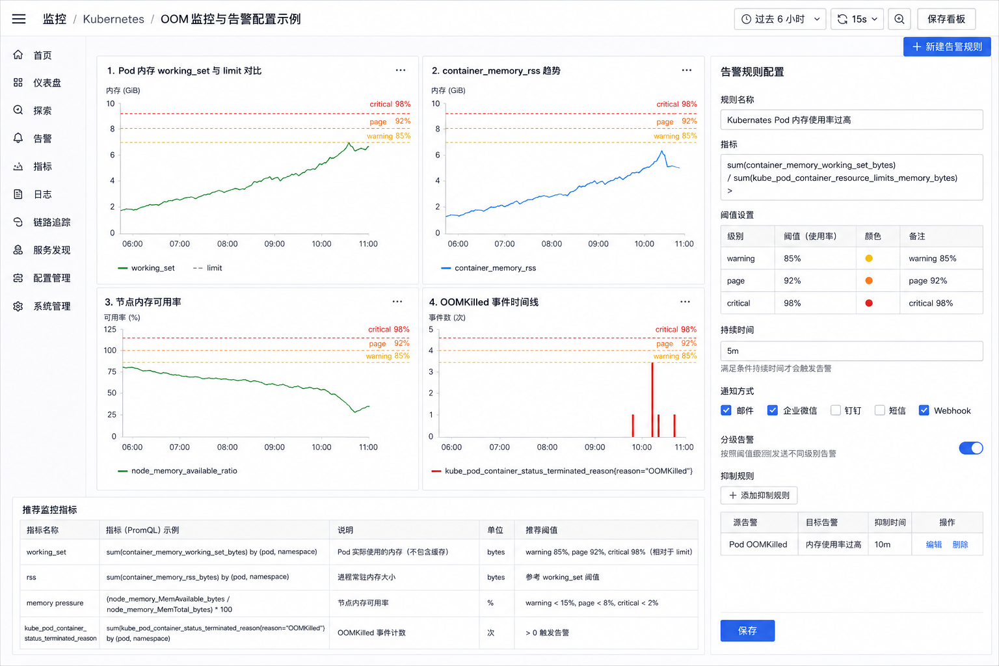Screen dimensions: 999x666
Task: Open more options for OOMKilled 事件时间线 panel
Action: pyautogui.click(x=685, y=302)
